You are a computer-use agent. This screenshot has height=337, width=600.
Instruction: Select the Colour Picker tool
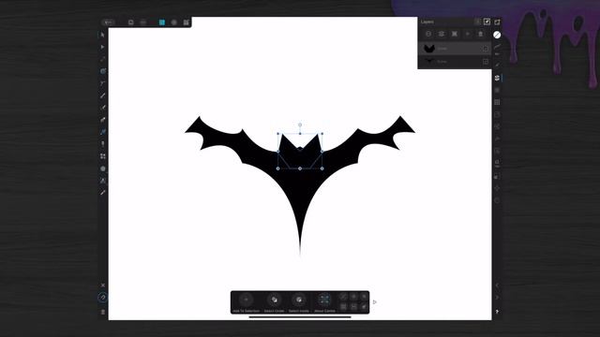102,193
